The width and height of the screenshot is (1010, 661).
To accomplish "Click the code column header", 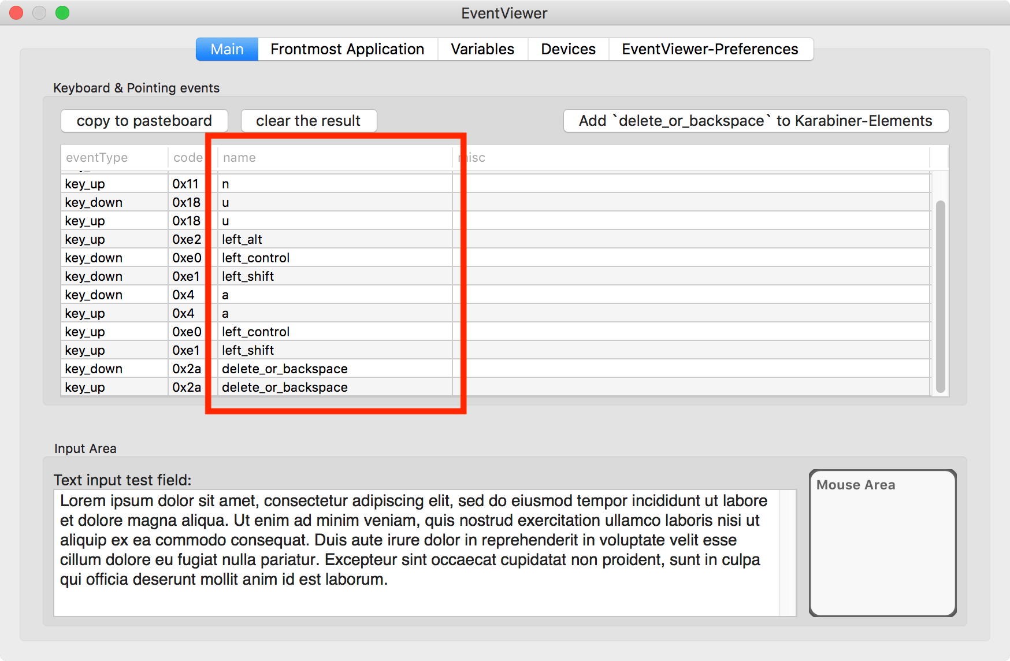I will [188, 158].
